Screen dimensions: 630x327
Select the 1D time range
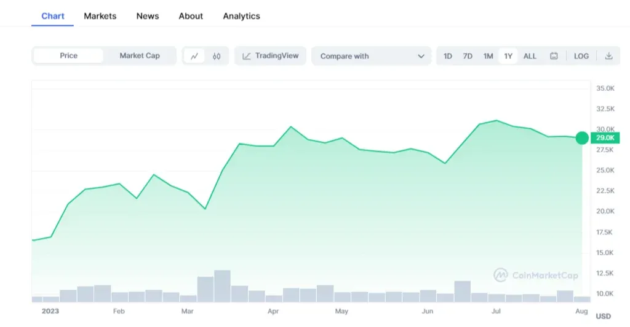coord(448,56)
